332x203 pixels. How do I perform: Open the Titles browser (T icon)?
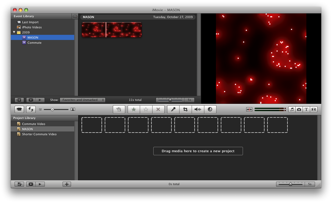tap(306, 109)
